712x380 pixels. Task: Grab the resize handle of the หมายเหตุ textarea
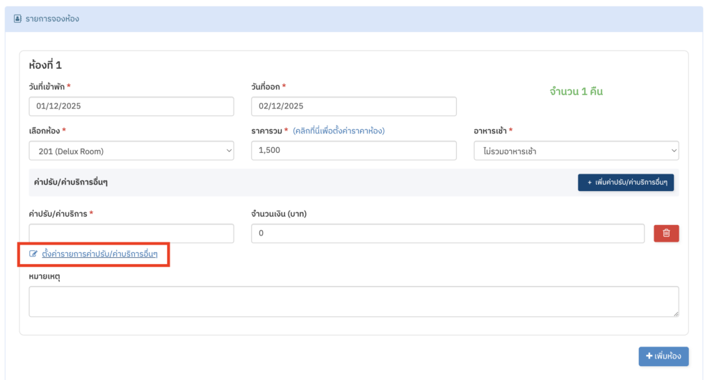click(675, 314)
